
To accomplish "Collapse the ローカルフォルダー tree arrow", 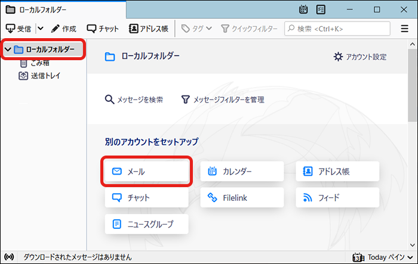I will click(8, 49).
